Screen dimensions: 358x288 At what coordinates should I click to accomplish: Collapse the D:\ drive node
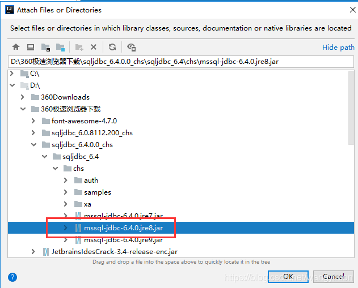point(12,85)
